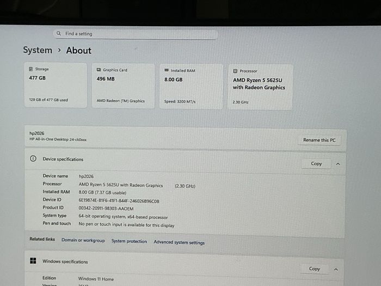Copy the Windows specifications
The image size is (381, 286).
(x=314, y=269)
